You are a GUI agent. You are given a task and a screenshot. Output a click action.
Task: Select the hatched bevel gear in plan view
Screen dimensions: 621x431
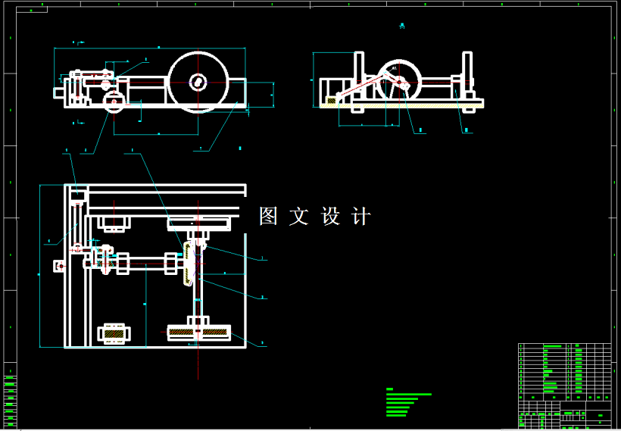tap(188, 262)
